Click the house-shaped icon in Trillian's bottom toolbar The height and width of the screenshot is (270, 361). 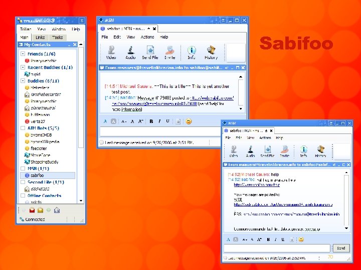(57, 210)
